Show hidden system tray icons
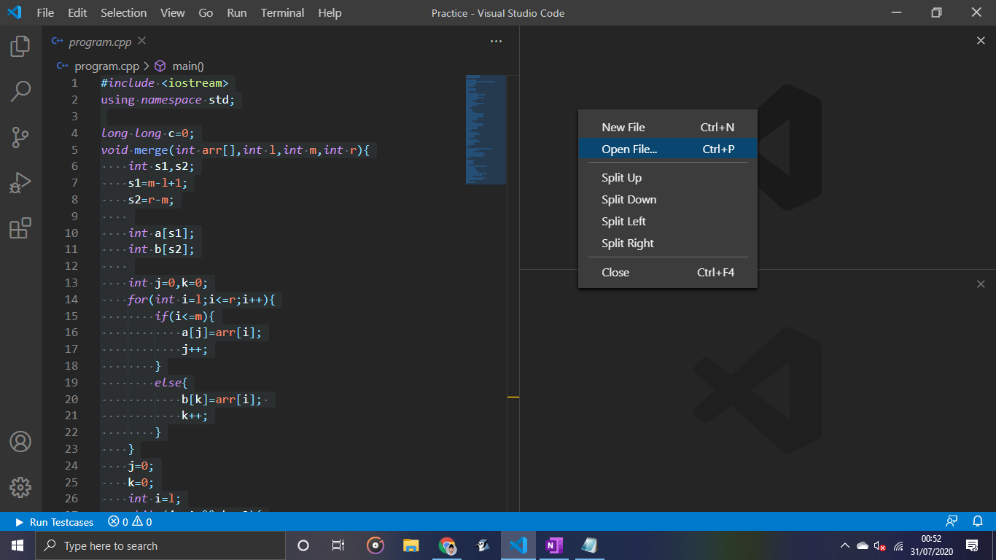This screenshot has width=996, height=560. coord(844,545)
